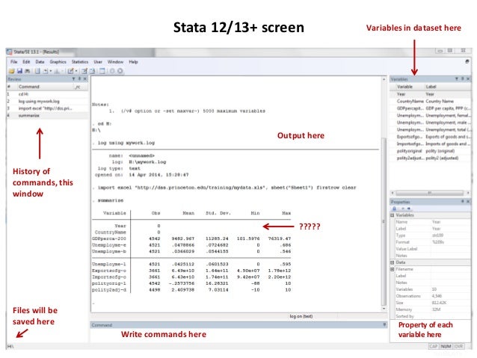Click the Properties lock icon
Screen dimensions: 477x358
click(394, 209)
